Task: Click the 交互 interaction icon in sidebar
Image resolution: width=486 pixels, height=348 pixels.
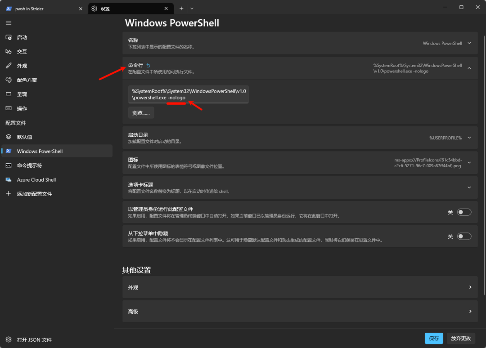Action: pyautogui.click(x=9, y=52)
